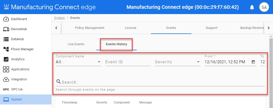Open the Backup/Restore tab
Viewport: 273px width, 108px height.
[252, 28]
